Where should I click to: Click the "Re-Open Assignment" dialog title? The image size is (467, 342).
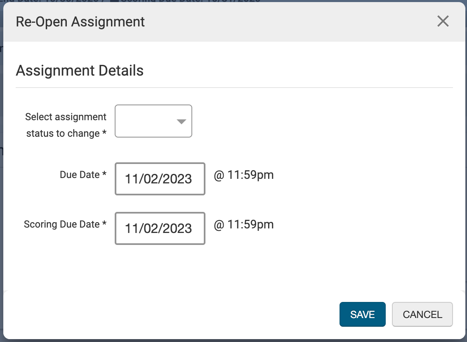[80, 21]
